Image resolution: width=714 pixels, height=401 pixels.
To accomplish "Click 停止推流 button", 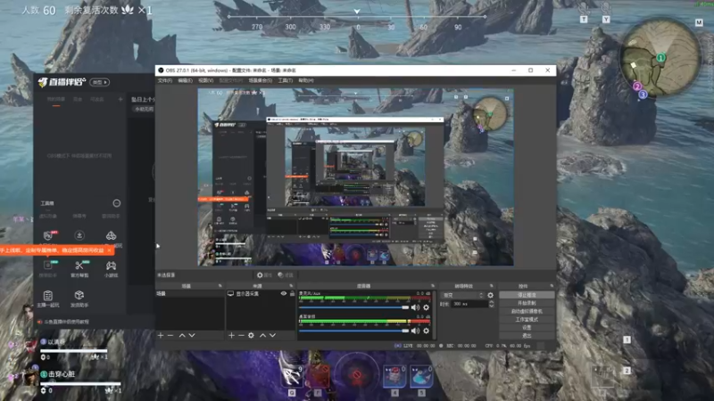I will point(527,295).
